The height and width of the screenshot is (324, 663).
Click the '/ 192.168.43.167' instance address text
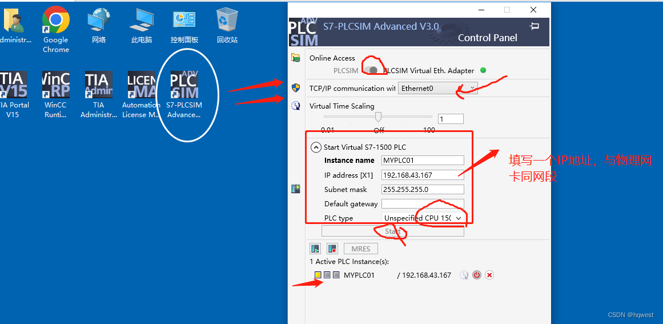(x=424, y=275)
